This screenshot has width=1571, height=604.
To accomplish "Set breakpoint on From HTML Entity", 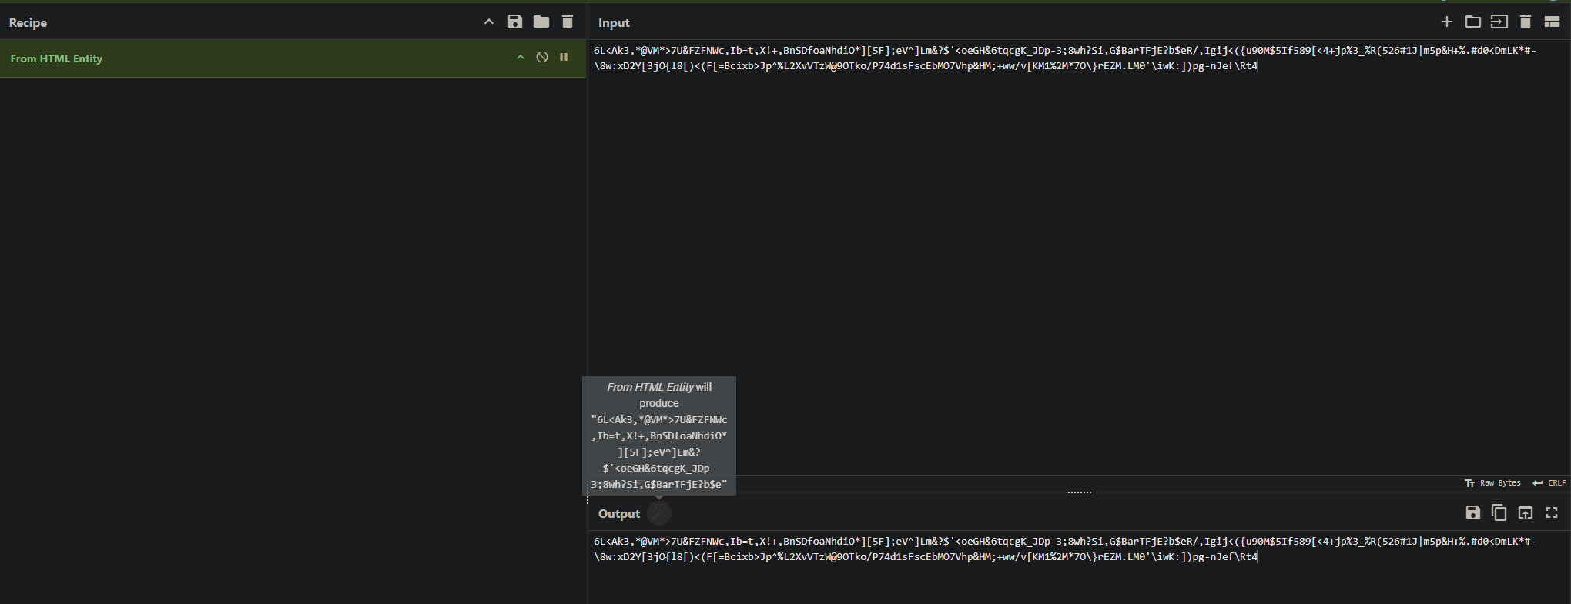I will (564, 58).
